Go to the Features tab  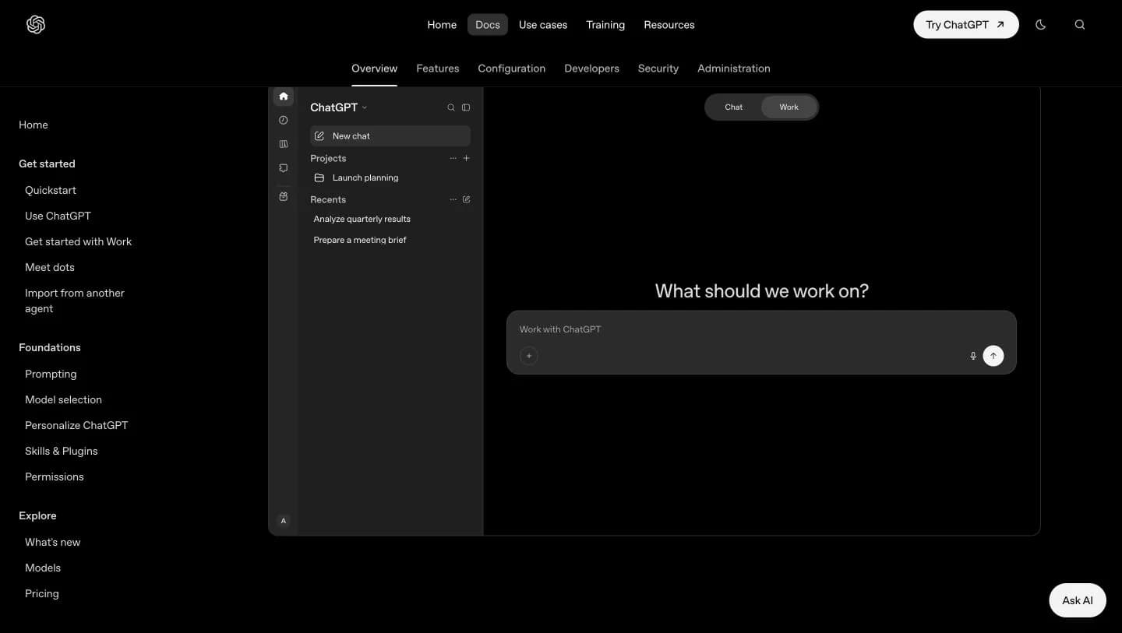pyautogui.click(x=438, y=69)
